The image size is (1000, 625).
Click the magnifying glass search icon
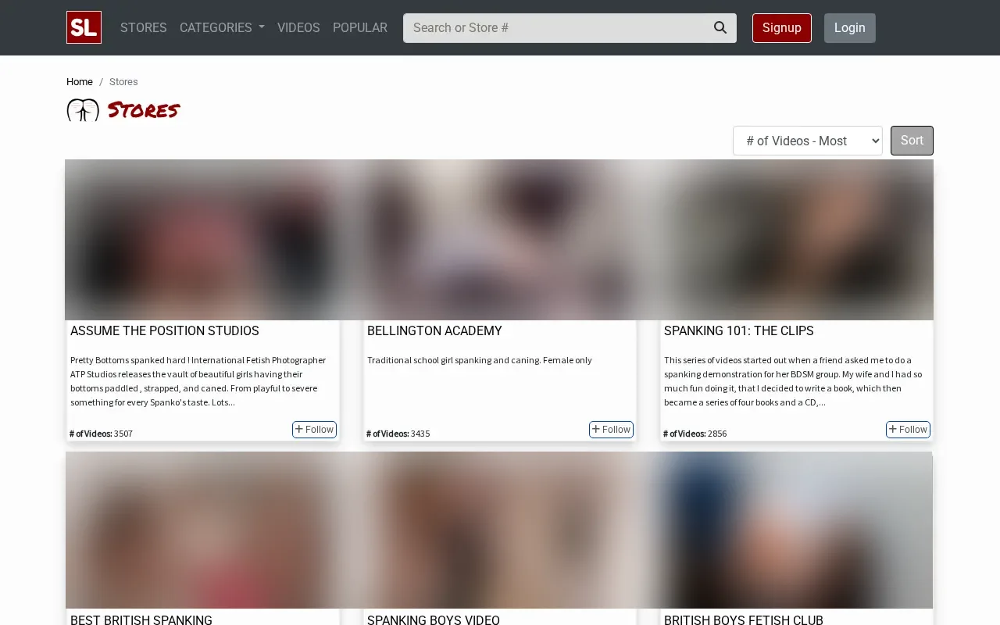pos(720,27)
